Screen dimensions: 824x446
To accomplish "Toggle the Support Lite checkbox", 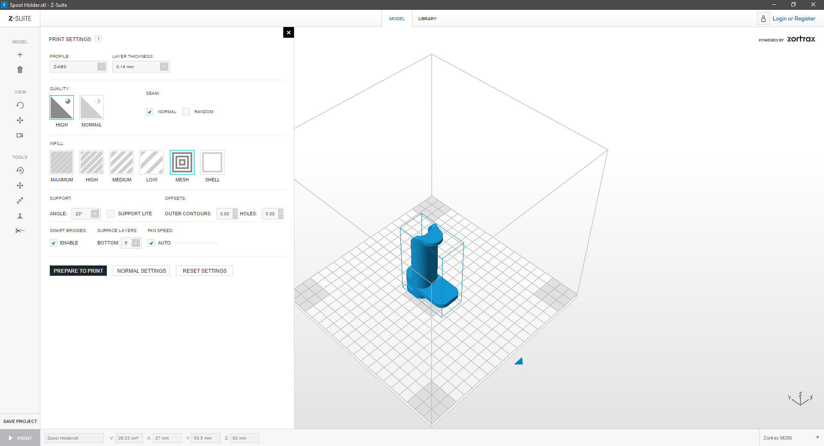I will click(x=111, y=214).
